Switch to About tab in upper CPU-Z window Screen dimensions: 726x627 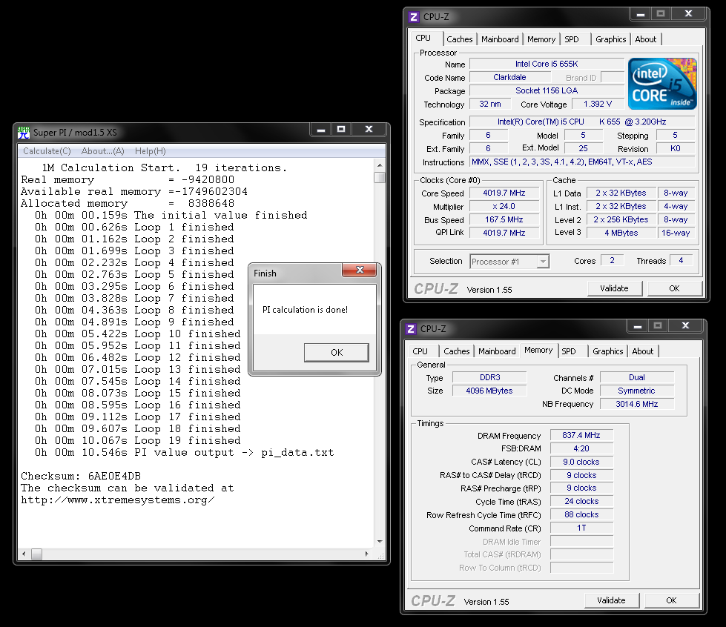pos(645,39)
